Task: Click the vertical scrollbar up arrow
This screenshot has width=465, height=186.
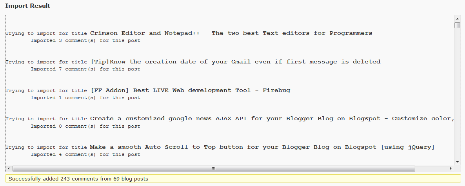Action: [x=457, y=19]
